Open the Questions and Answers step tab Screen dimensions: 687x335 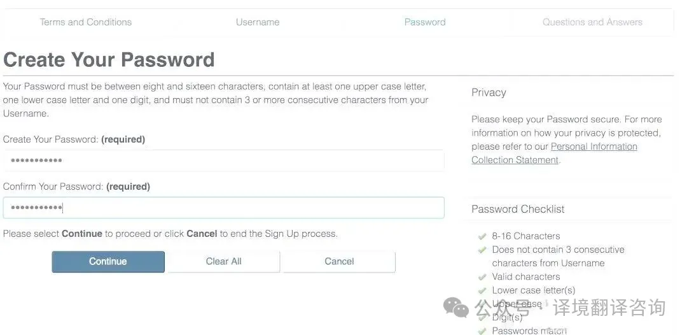(x=592, y=22)
